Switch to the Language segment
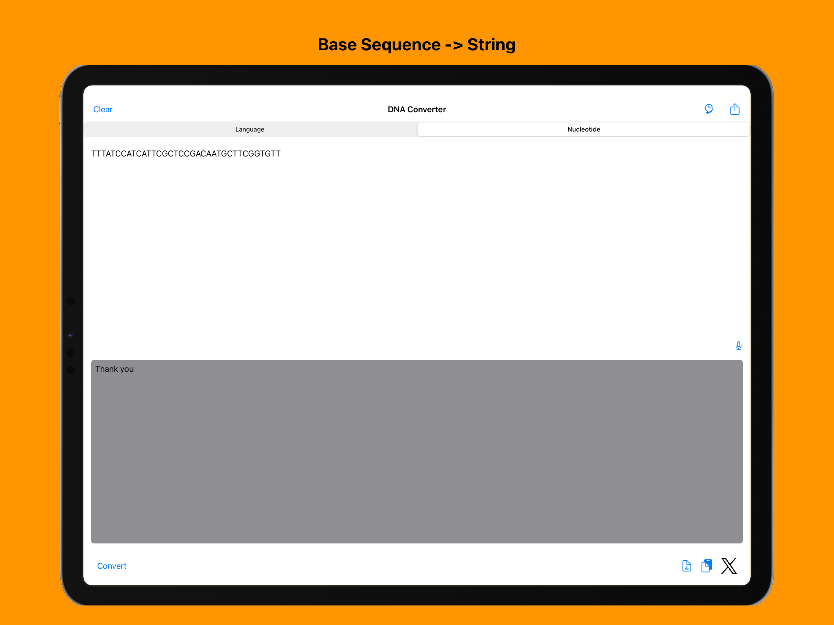The image size is (834, 625). (x=250, y=129)
